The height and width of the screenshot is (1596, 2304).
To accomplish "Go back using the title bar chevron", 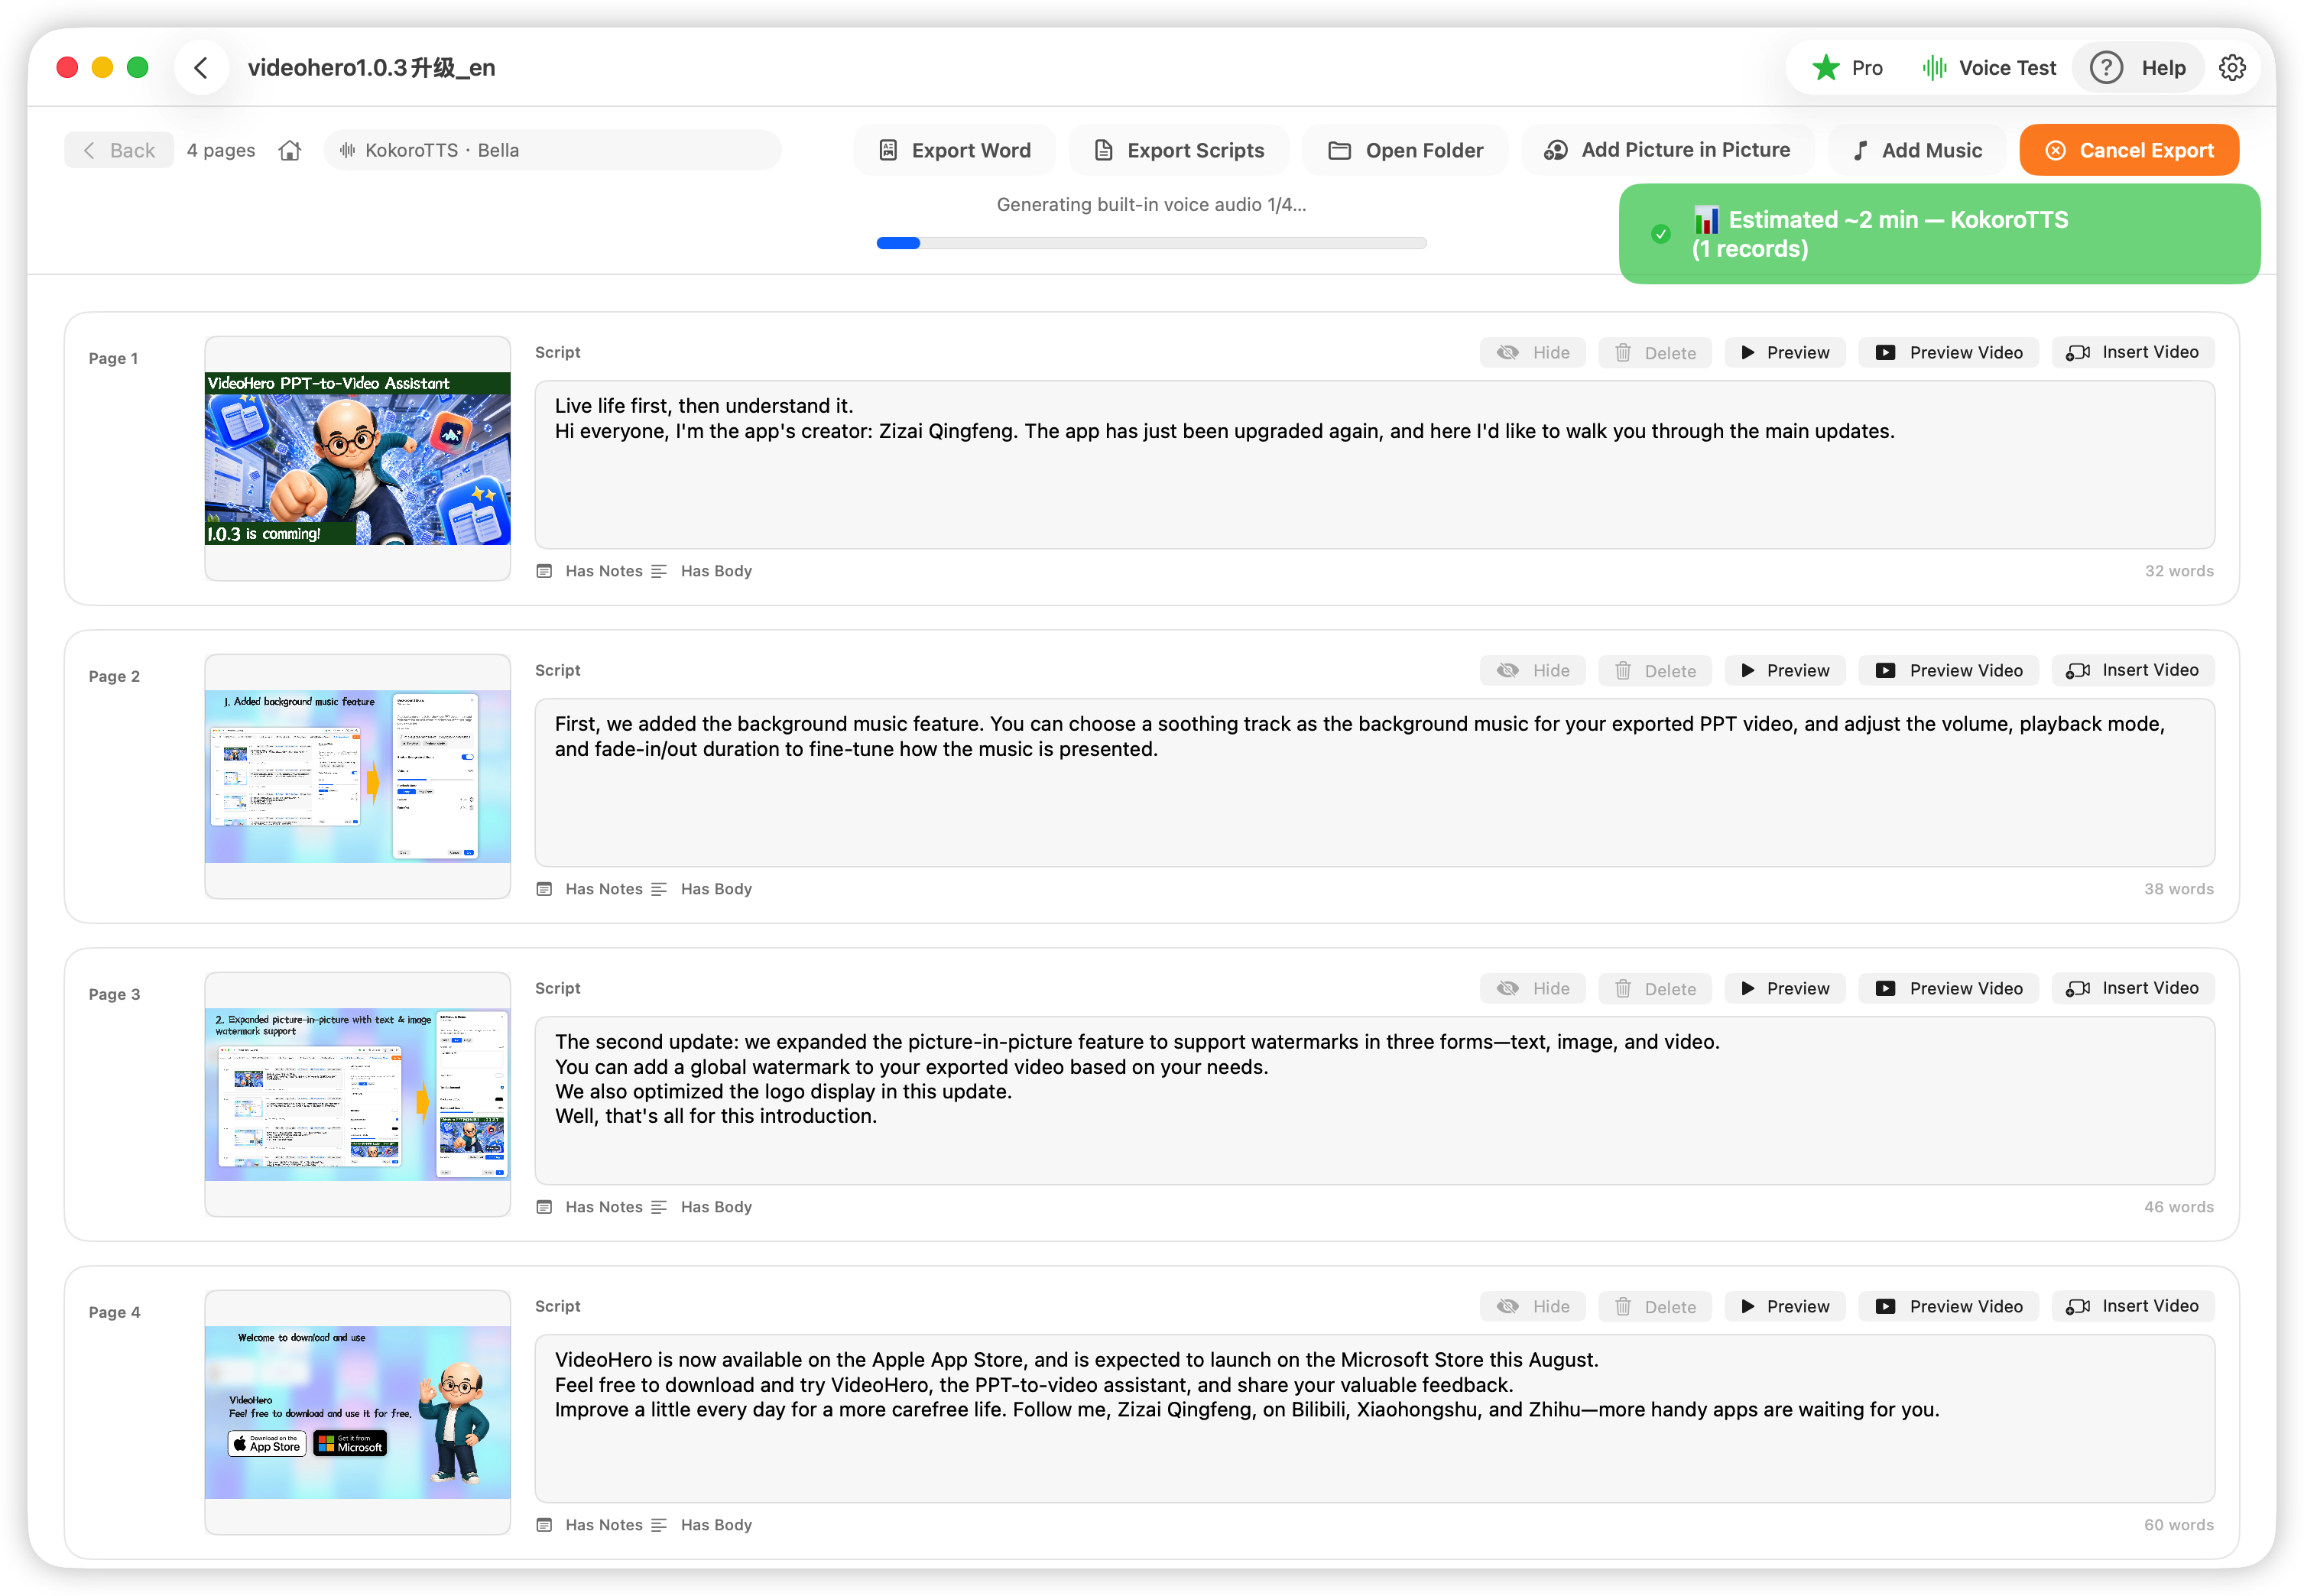I will click(201, 68).
